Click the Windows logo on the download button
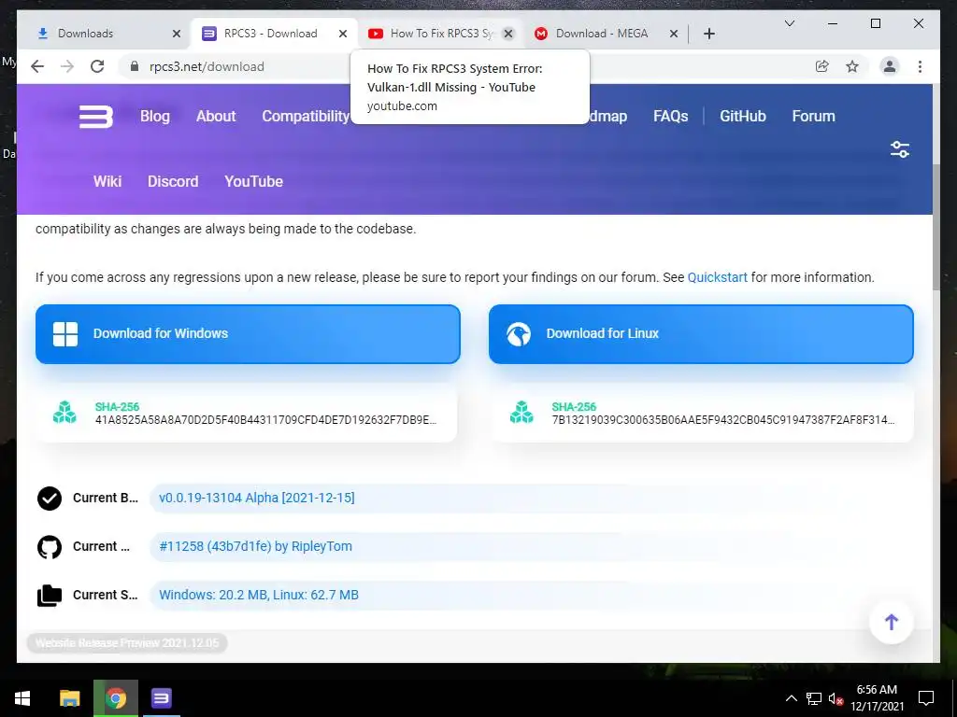 [65, 334]
